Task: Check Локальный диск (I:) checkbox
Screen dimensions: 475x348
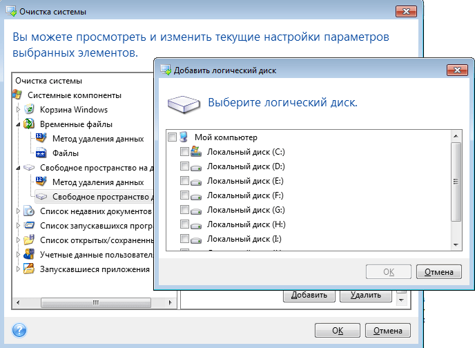Action: coord(184,239)
